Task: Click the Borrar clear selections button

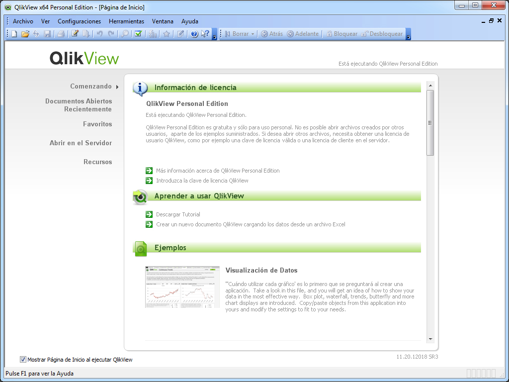Action: point(237,34)
